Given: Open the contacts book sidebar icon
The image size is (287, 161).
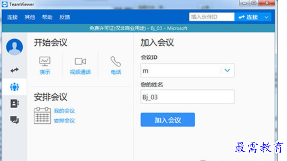Looking at the screenshot, I should 15,103.
